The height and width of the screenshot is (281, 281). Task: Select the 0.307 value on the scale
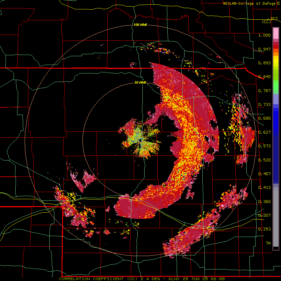pyautogui.click(x=264, y=215)
